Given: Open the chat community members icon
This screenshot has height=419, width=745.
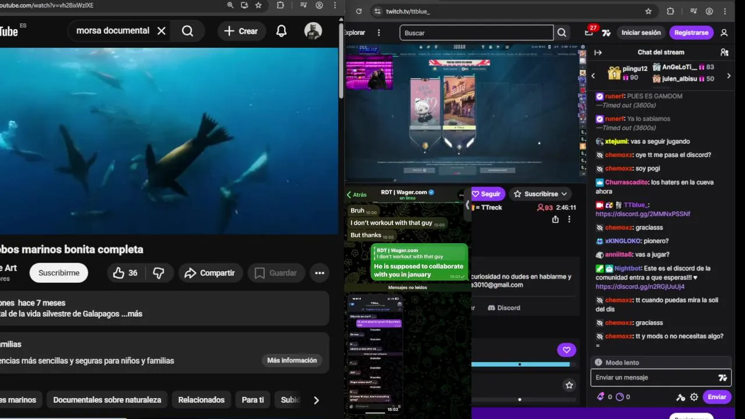Looking at the screenshot, I should [x=724, y=52].
